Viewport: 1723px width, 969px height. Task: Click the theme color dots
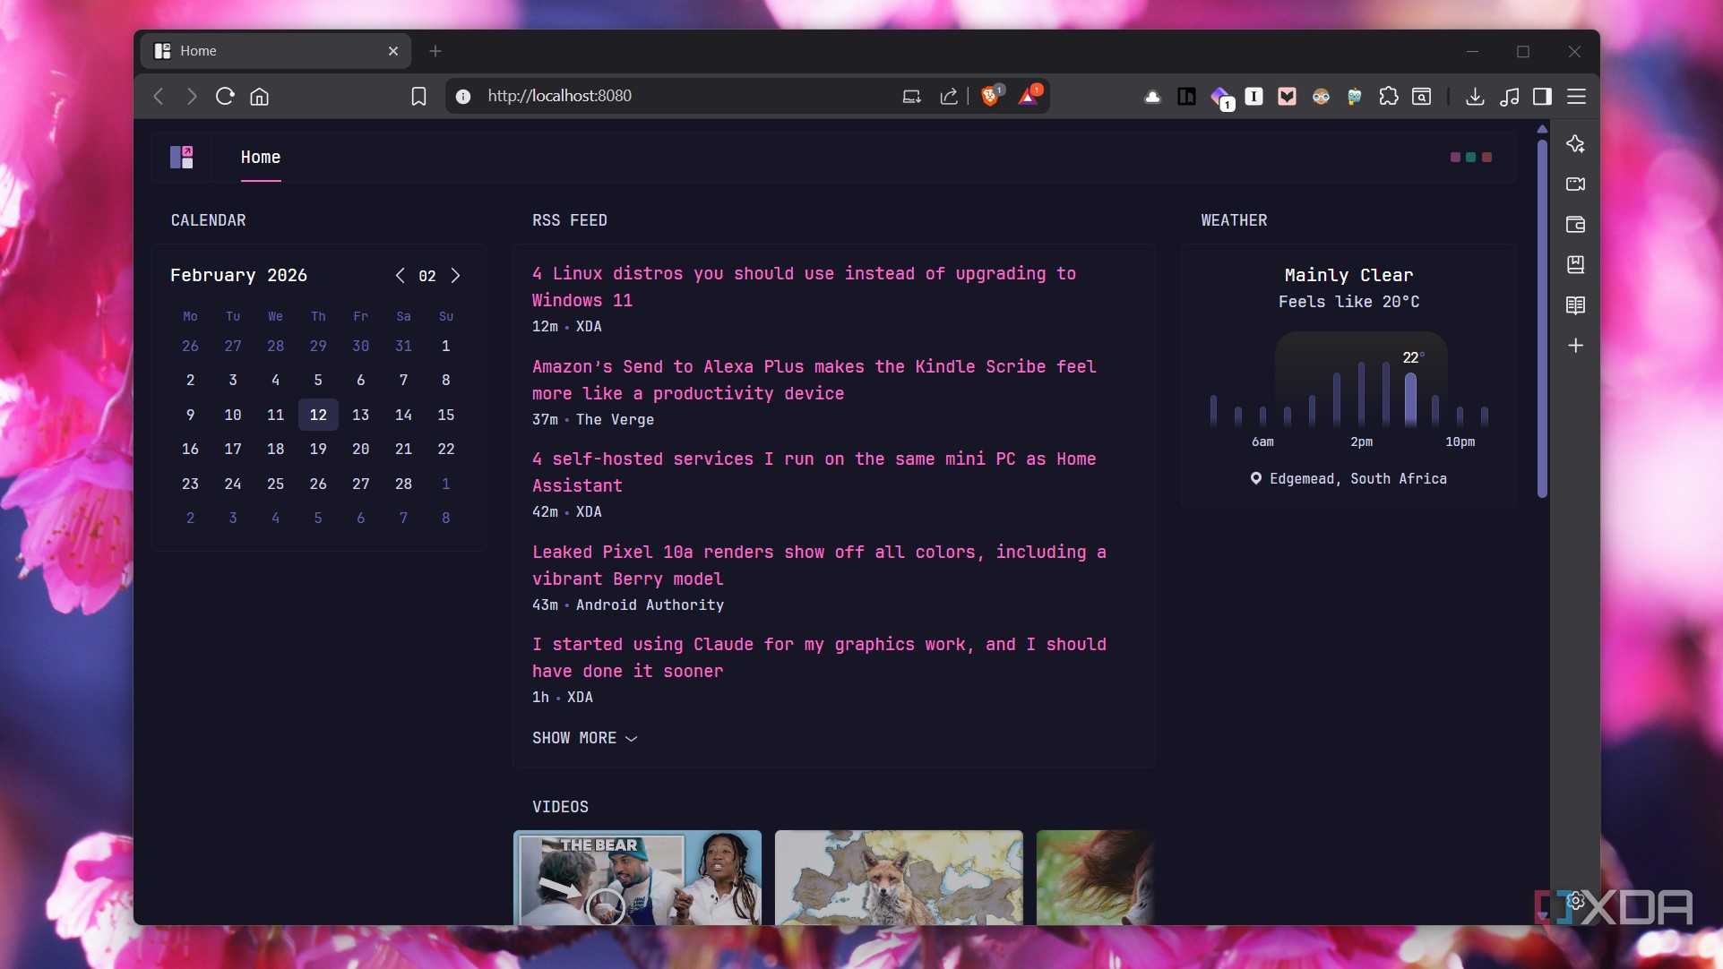click(1470, 158)
